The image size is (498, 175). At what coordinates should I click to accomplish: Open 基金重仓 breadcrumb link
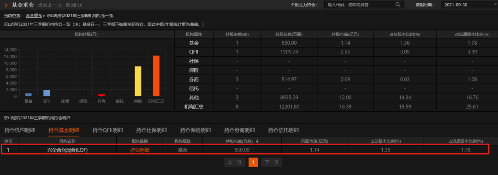[34, 15]
